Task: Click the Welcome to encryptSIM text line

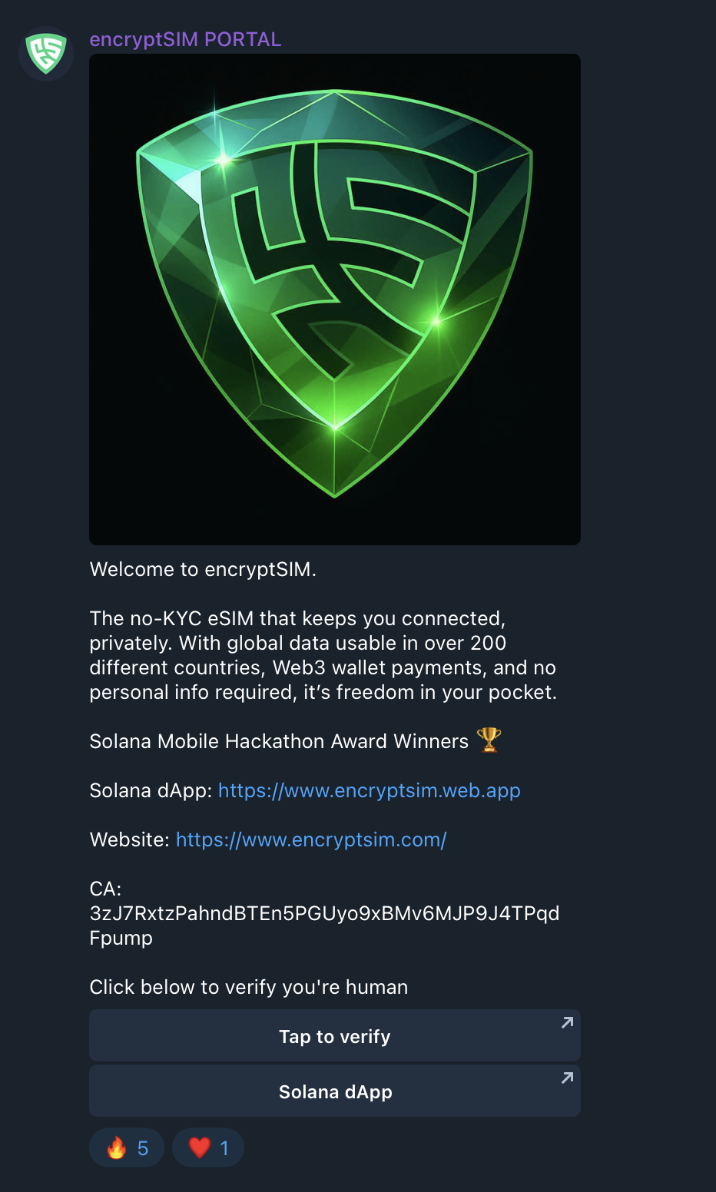Action: [x=203, y=569]
